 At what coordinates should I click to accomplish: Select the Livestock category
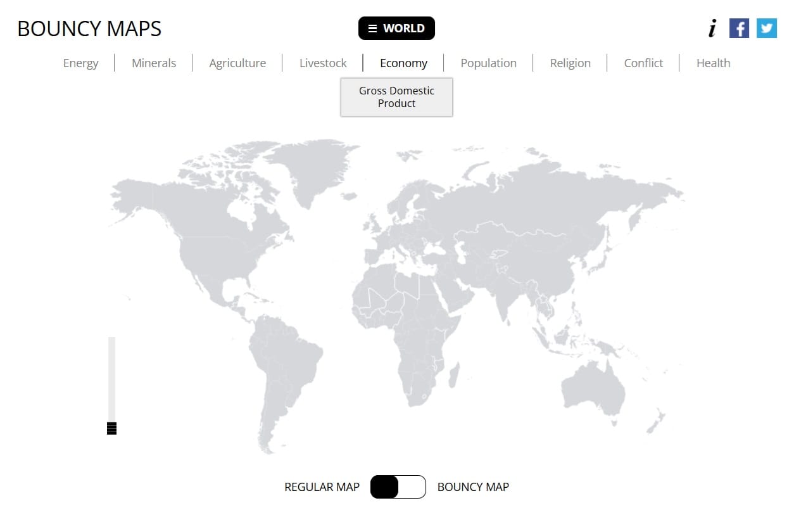(x=323, y=63)
